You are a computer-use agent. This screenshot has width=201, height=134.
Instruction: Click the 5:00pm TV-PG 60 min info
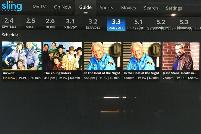102,78
